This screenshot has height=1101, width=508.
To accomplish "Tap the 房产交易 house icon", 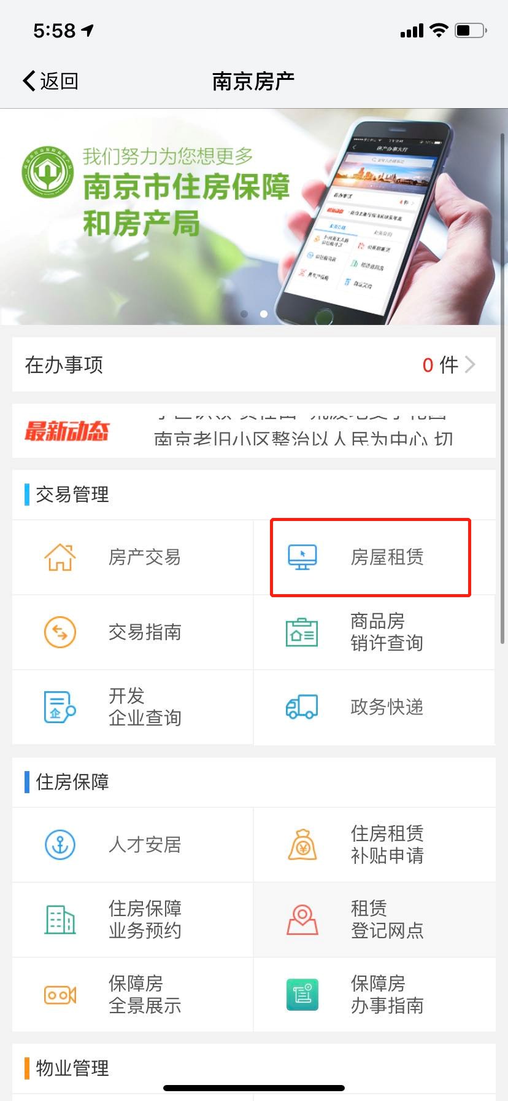I will (x=60, y=557).
